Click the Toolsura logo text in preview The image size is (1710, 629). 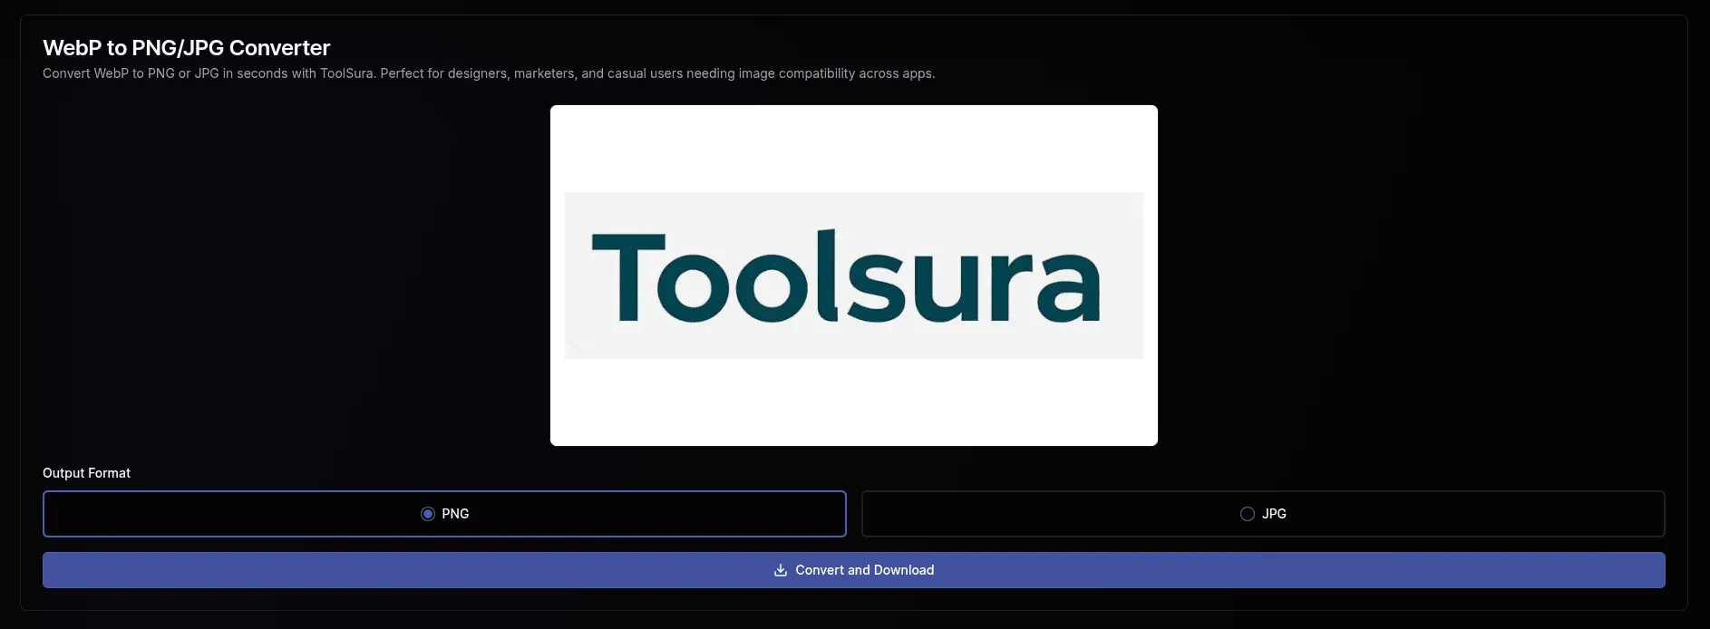(x=845, y=277)
